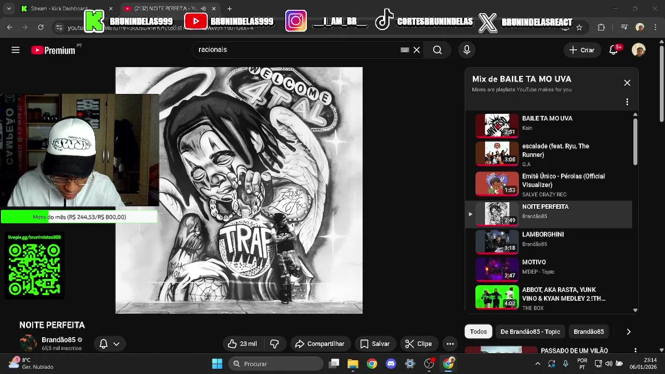Open options for 'PASSADO DE UM VILÃO'

(x=635, y=351)
